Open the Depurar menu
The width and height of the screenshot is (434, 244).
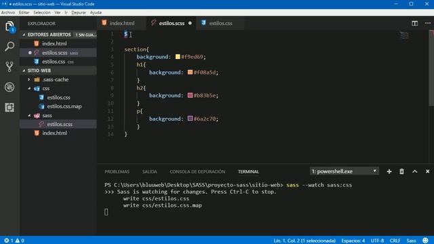point(79,12)
